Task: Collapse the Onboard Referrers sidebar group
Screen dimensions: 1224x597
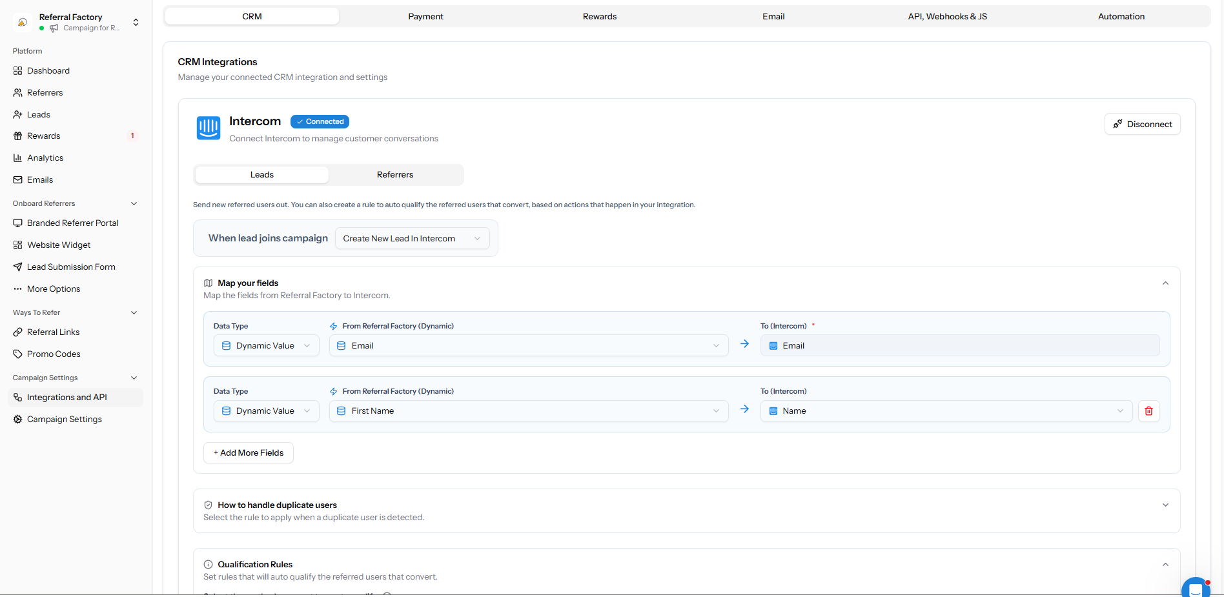Action: pyautogui.click(x=134, y=204)
